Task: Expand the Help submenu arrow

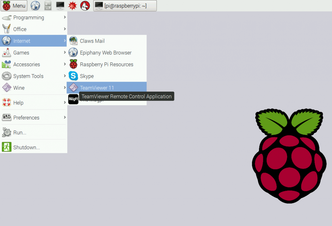Action: [65, 102]
